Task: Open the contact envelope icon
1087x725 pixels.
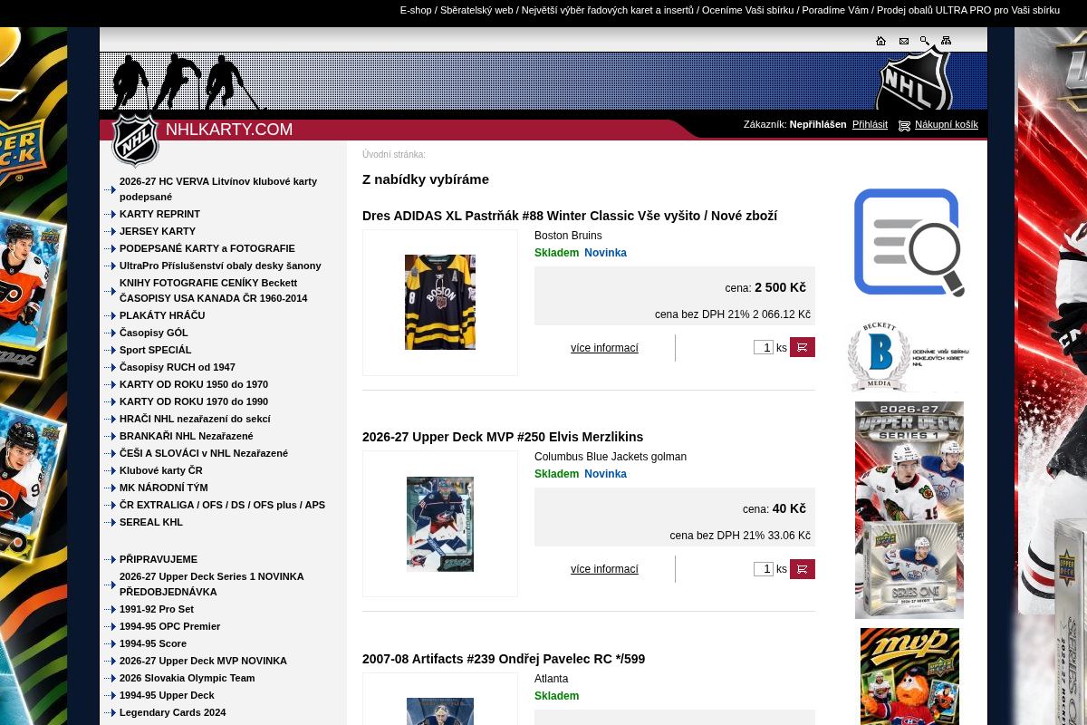Action: 903,41
